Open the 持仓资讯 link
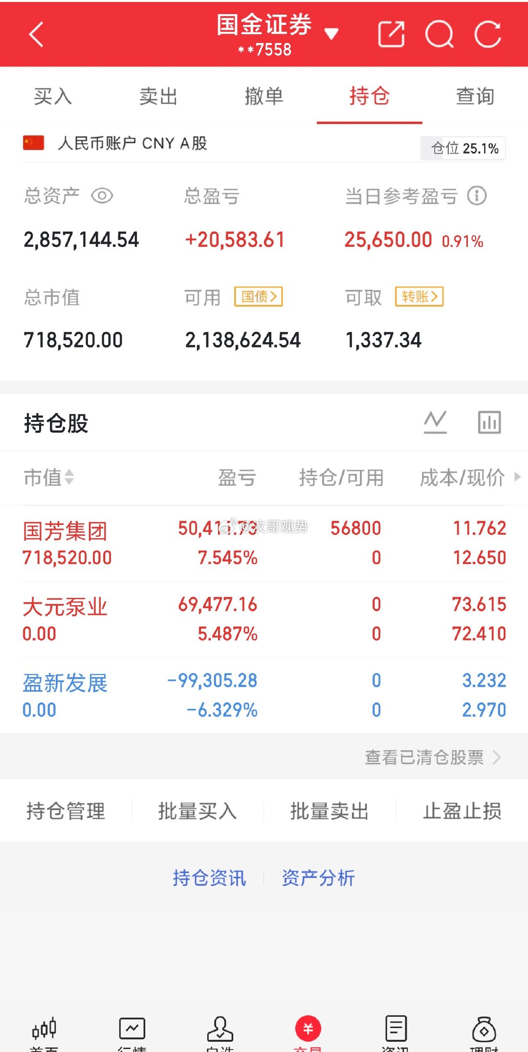 [209, 878]
